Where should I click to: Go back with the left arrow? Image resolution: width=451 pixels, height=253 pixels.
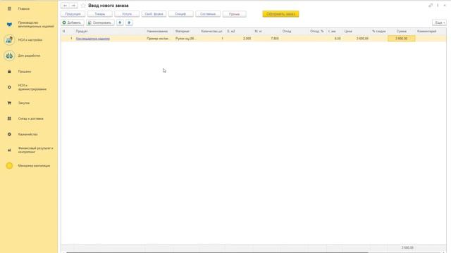tap(66, 6)
